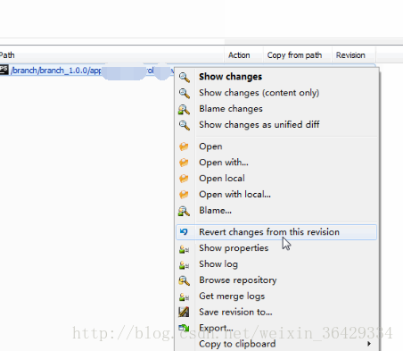Choose Open local menu entry
The width and height of the screenshot is (403, 351).
pos(277,179)
